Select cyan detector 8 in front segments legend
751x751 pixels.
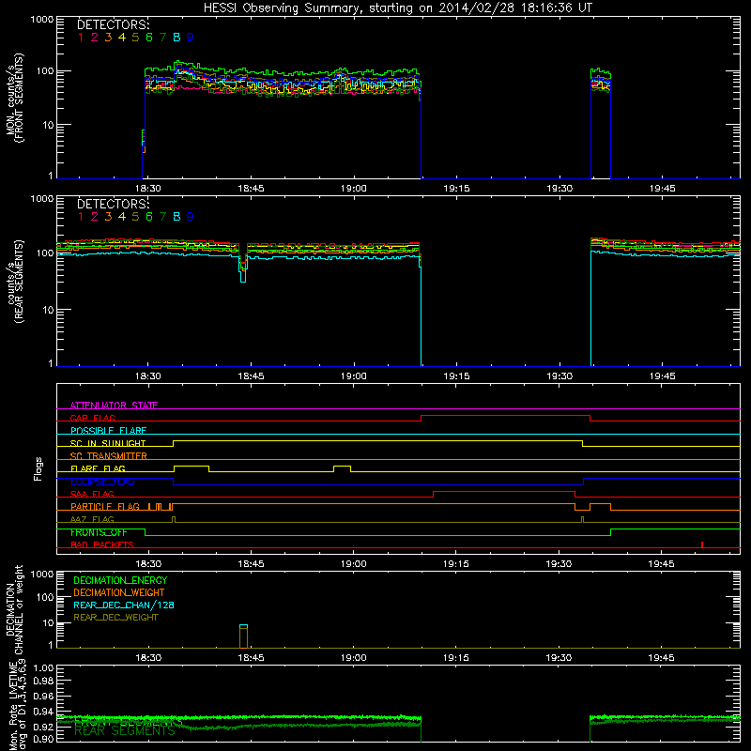pos(176,38)
